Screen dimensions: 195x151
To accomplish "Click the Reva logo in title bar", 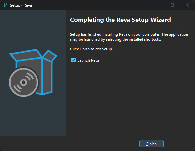I will [6, 5].
